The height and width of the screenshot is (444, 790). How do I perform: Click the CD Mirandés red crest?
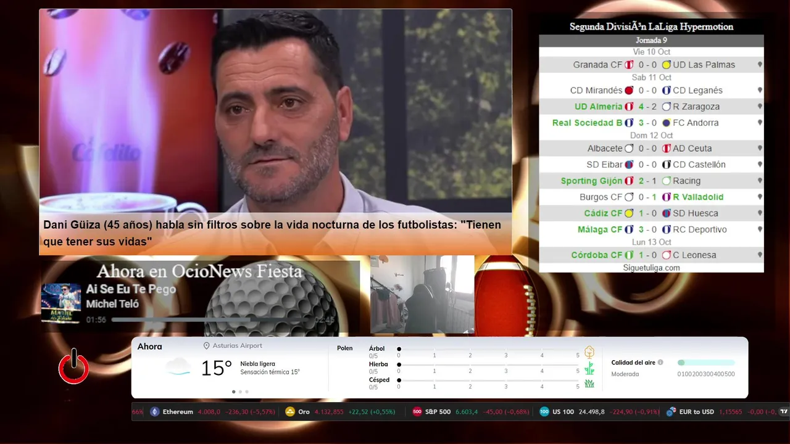click(x=629, y=90)
